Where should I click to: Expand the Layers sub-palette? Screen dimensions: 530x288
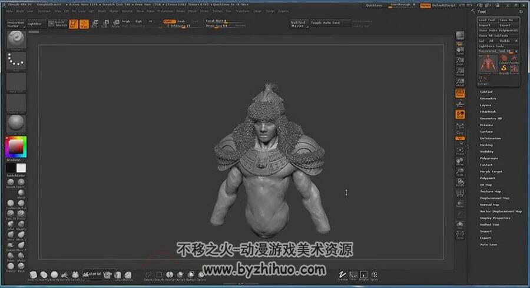[485, 105]
